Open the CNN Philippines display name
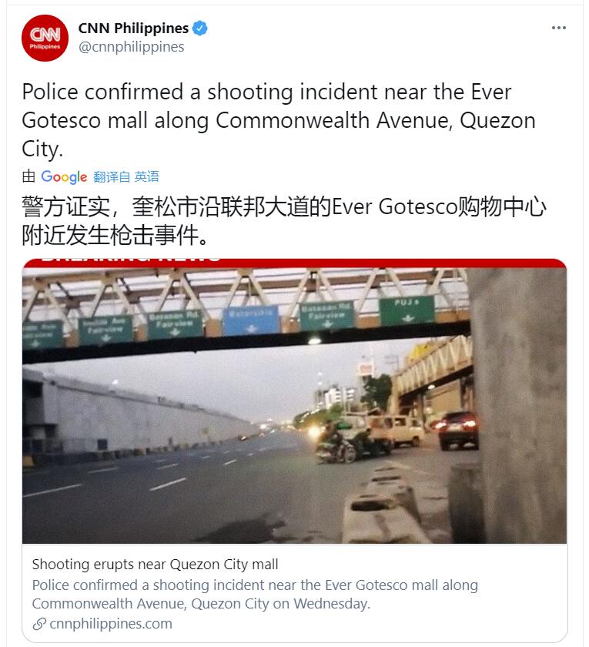 133,28
